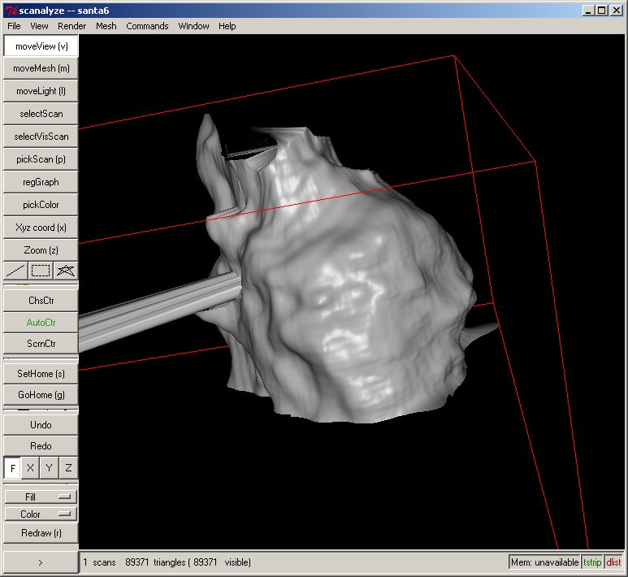The width and height of the screenshot is (628, 577).
Task: Expand the sidebar with the arrow button
Action: [41, 562]
